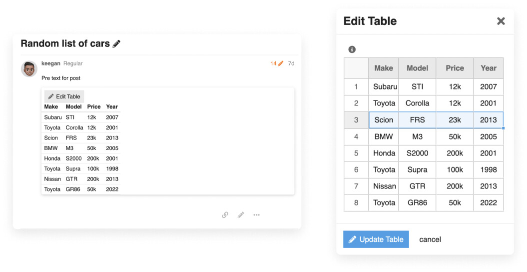Open edit history via orange pencil count

point(277,63)
